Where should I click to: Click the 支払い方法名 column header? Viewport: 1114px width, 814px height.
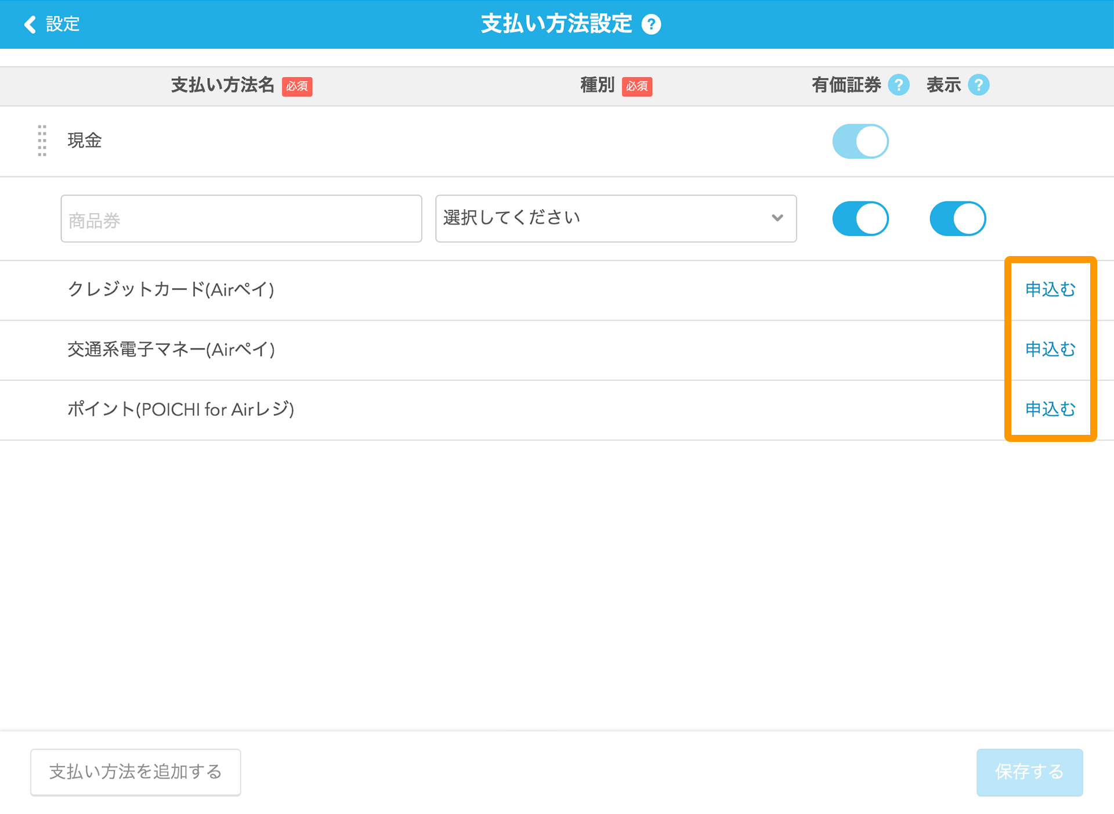coord(222,85)
